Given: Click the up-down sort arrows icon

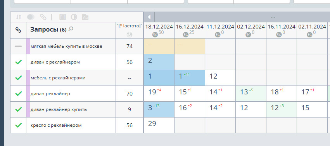Looking at the screenshot, I should click(x=19, y=17).
